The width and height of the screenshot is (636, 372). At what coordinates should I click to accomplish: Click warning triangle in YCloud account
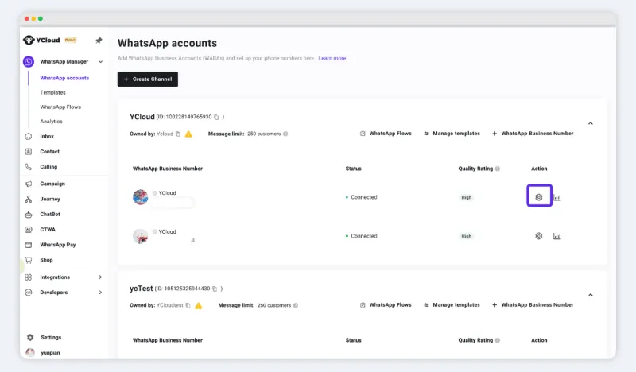pos(188,134)
